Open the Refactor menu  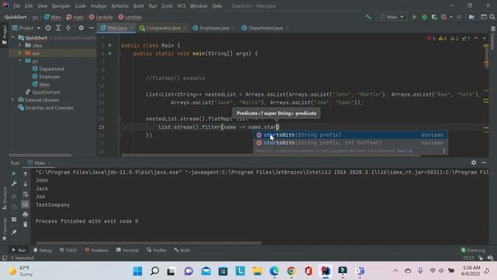pos(120,6)
